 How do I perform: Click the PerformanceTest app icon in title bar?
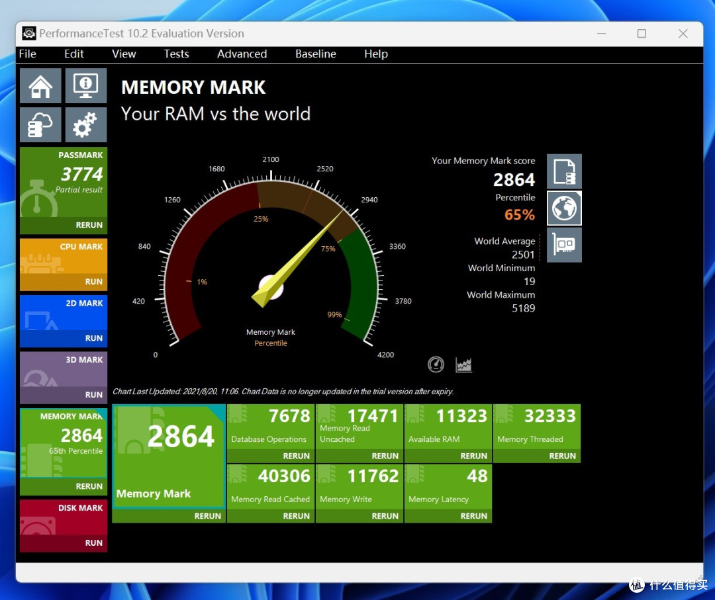(x=29, y=33)
